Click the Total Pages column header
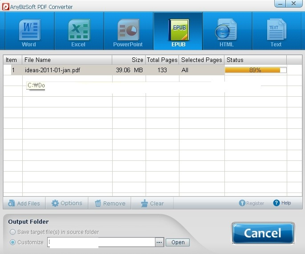 (162, 60)
